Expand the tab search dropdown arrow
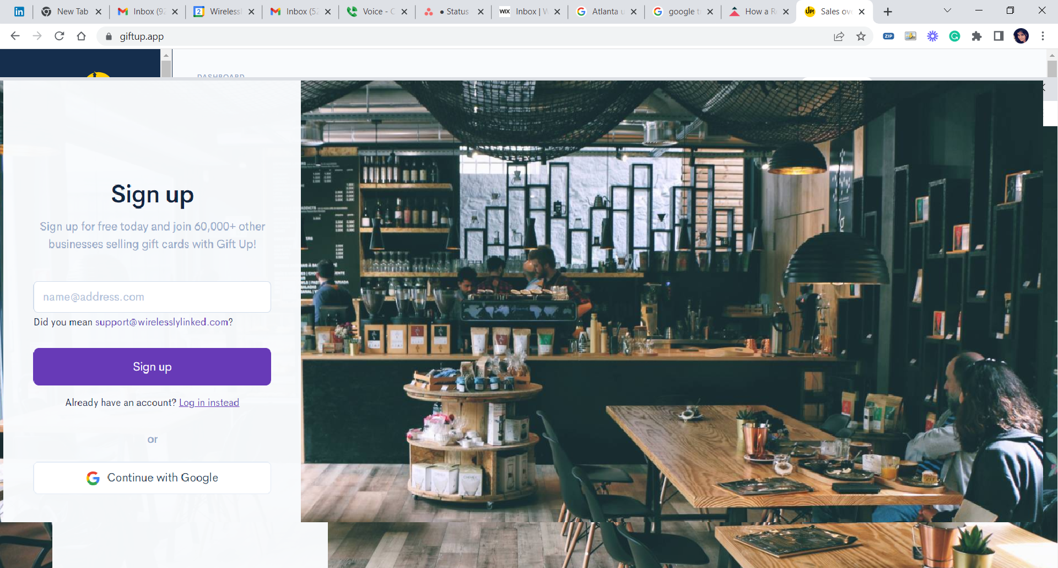Screen dimensions: 1058x568 [947, 11]
